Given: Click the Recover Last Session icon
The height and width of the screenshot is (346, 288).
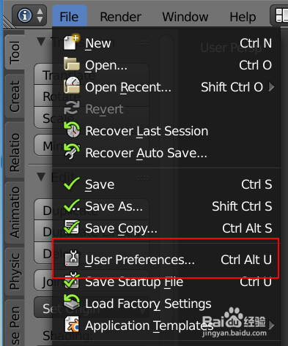Looking at the screenshot, I should coord(72,129).
